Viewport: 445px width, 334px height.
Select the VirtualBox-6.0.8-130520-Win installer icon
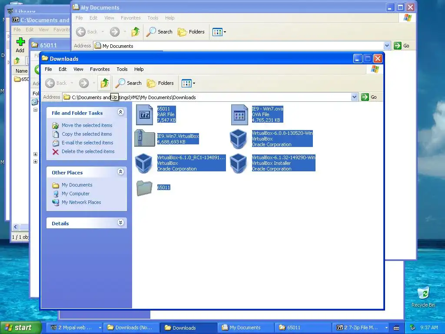point(239,139)
